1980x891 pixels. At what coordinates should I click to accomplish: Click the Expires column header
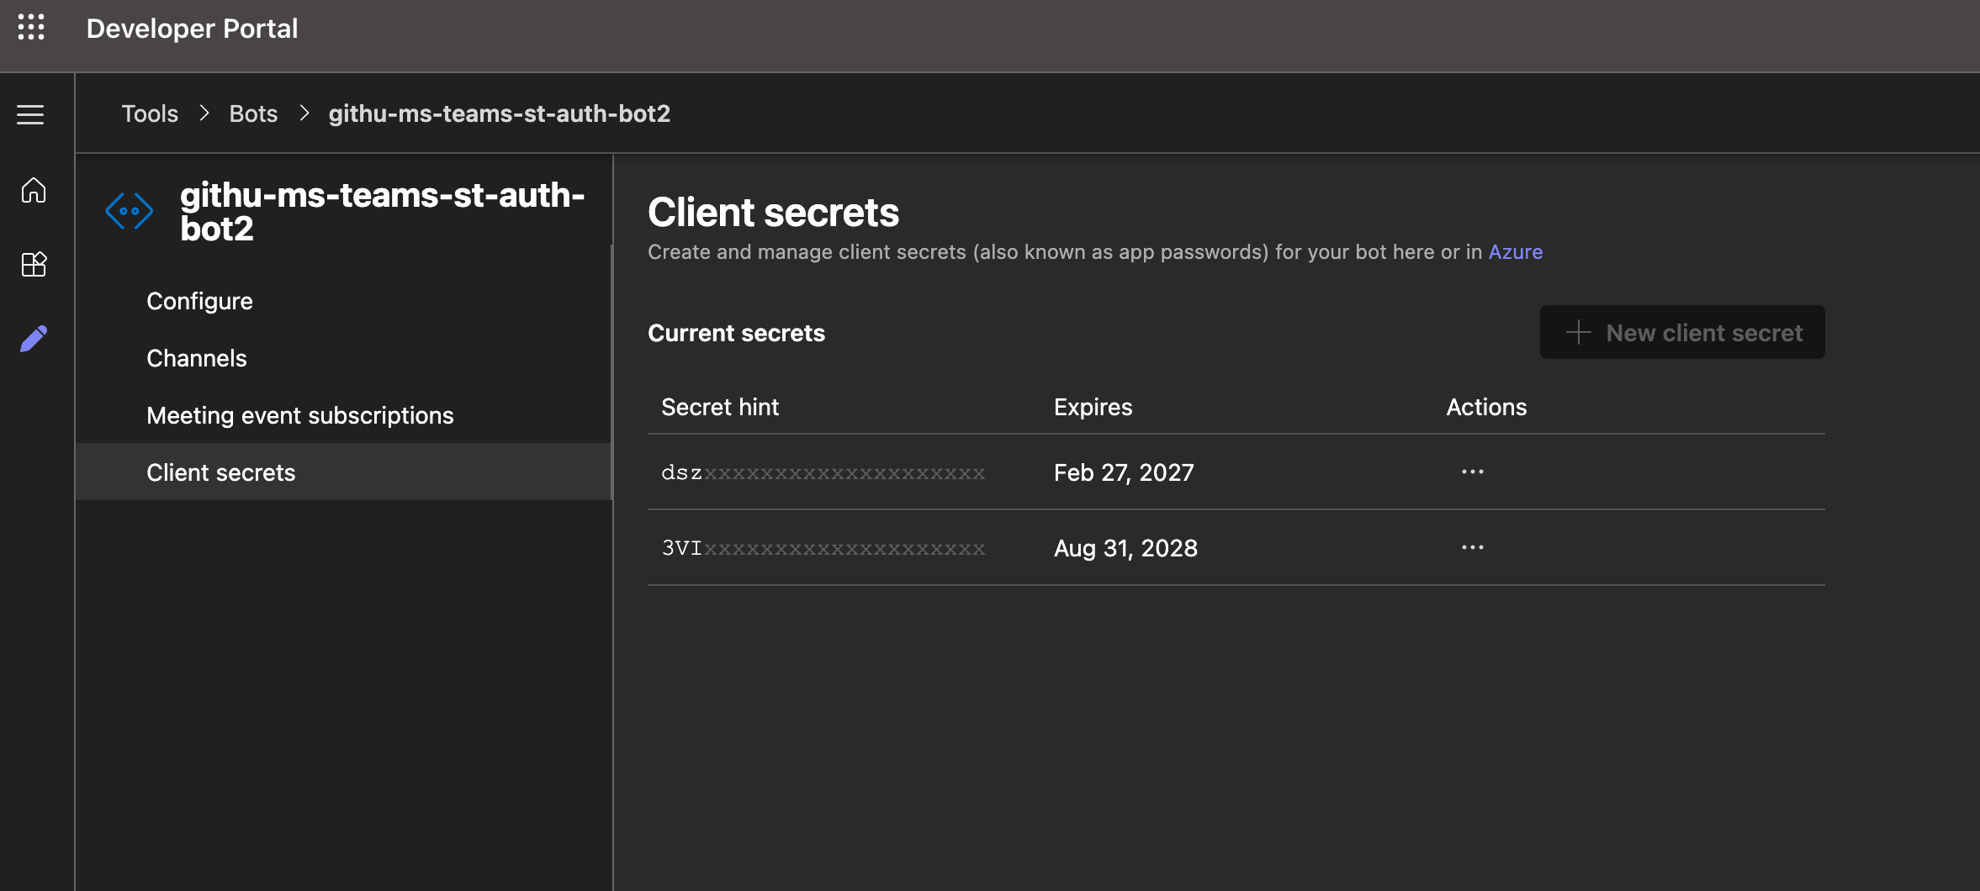[x=1093, y=407]
